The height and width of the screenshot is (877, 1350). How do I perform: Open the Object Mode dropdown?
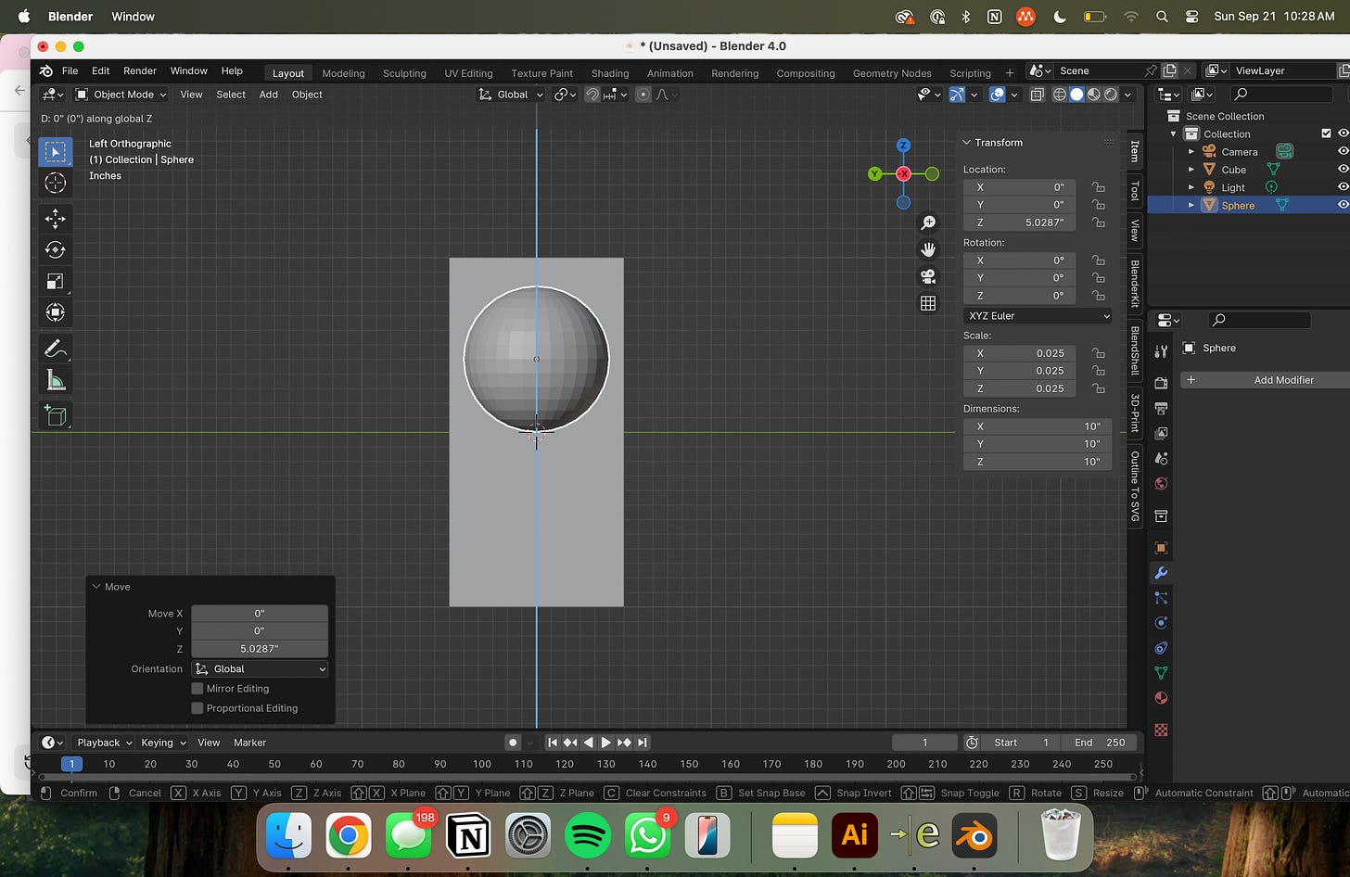tap(121, 95)
